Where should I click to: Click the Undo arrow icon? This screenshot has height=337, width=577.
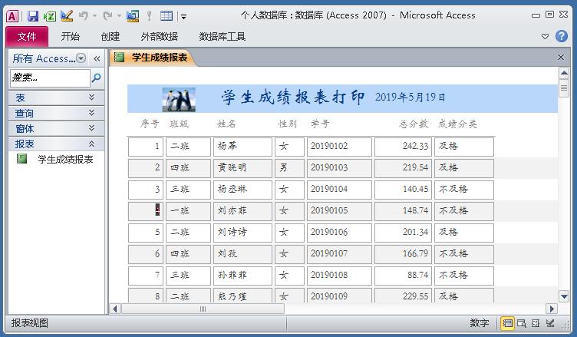[x=84, y=15]
